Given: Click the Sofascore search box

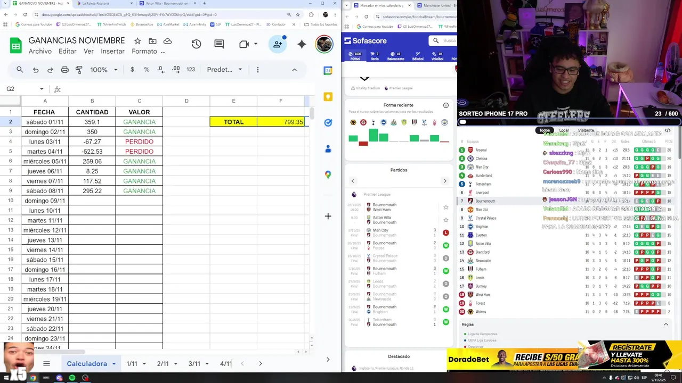Looking at the screenshot, I should click(443, 40).
